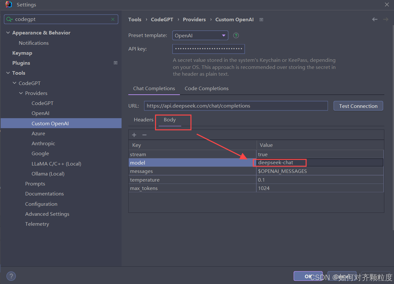Collapse the Tools tree section
Screen dimensions: 394x284
(8, 73)
